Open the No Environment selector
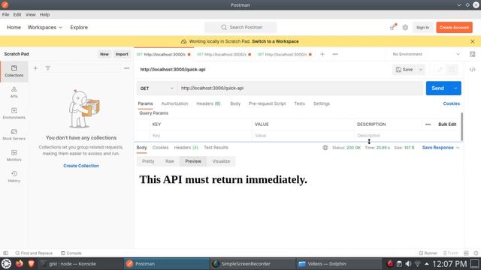Screen dimensions: 481x270 (426, 54)
